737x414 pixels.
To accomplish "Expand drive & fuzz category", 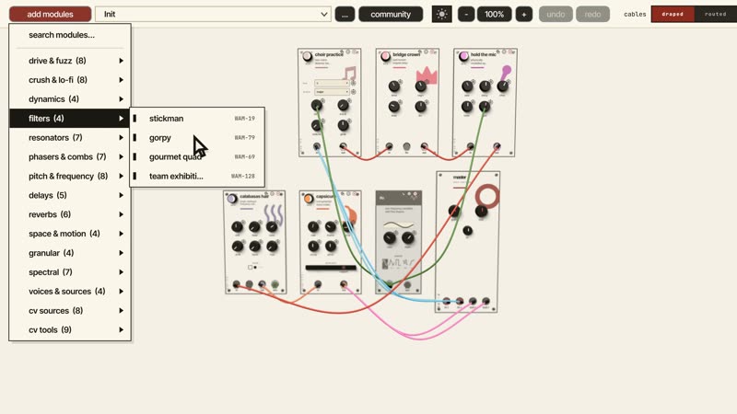I will click(x=70, y=61).
